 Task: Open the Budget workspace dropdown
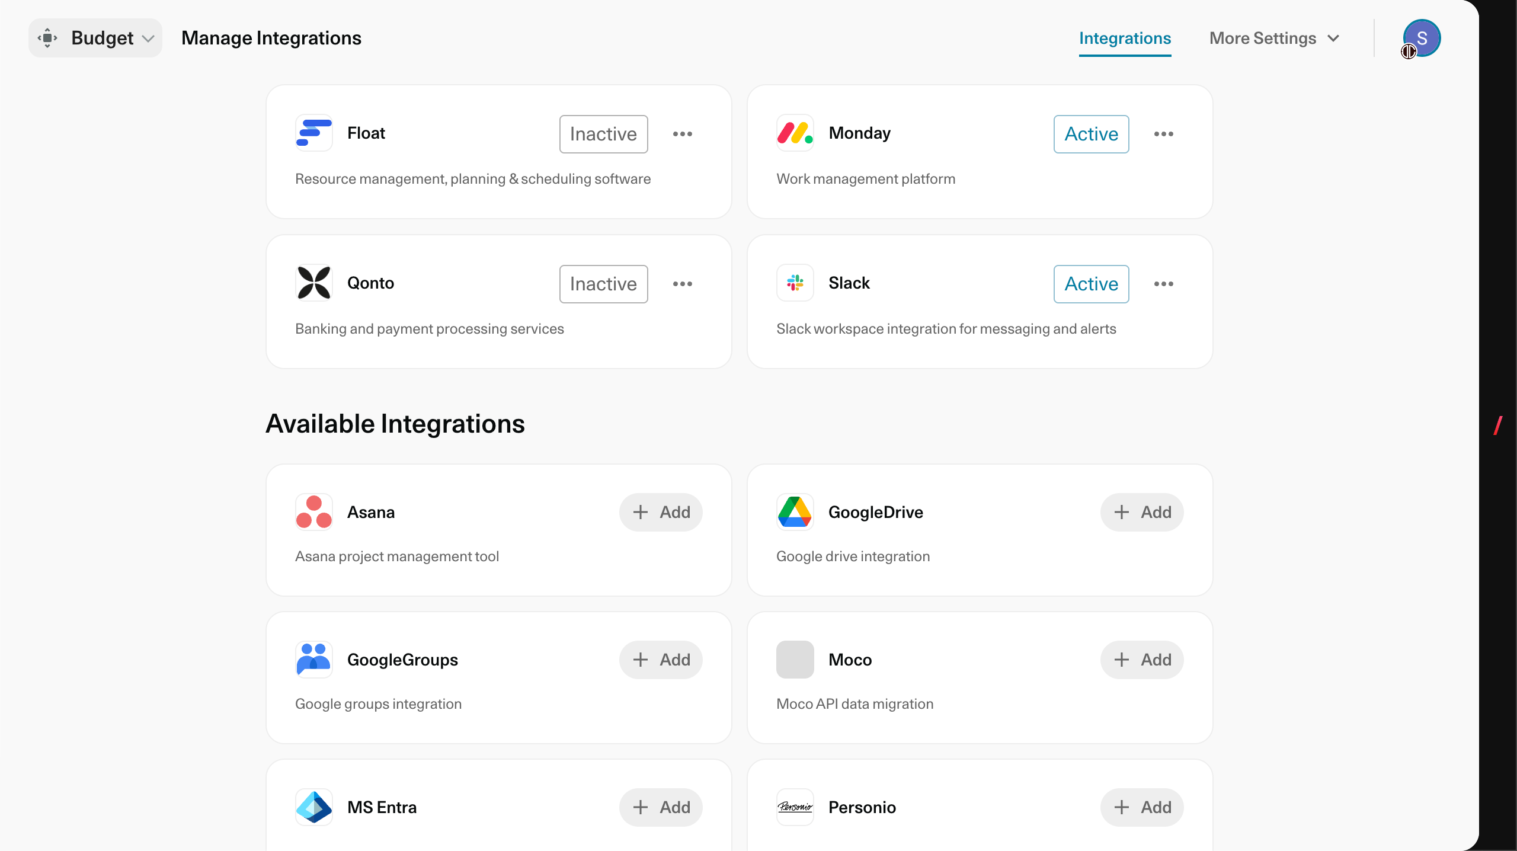[95, 38]
